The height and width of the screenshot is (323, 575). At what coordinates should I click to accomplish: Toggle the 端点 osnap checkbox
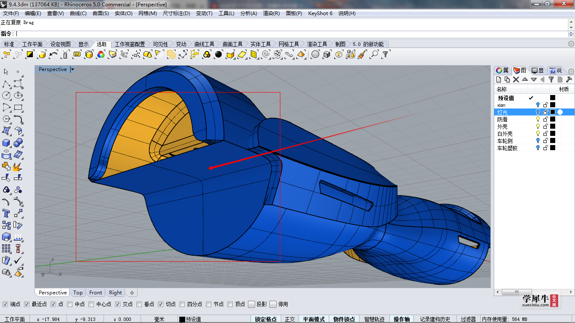[x=5, y=304]
